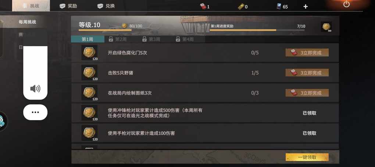375x167 pixels.
Task: Click the gold voucher currency icon
Action: (x=241, y=7)
